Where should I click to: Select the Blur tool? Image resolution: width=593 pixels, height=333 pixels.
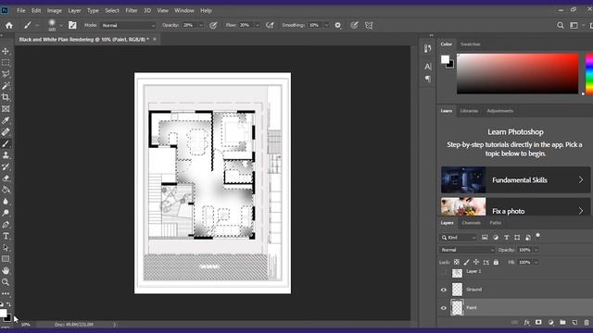click(x=6, y=202)
